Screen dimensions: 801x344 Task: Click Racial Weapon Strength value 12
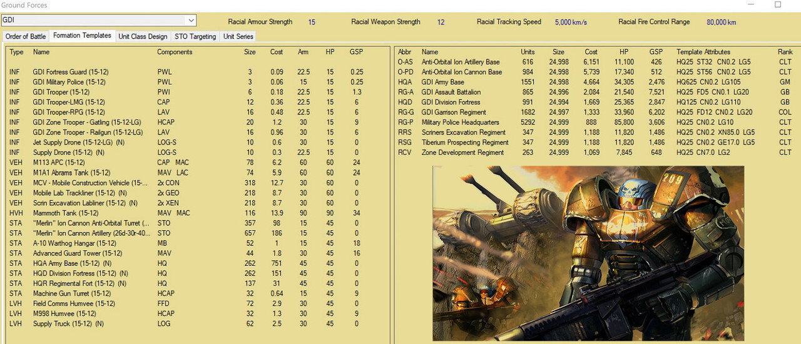[441, 22]
